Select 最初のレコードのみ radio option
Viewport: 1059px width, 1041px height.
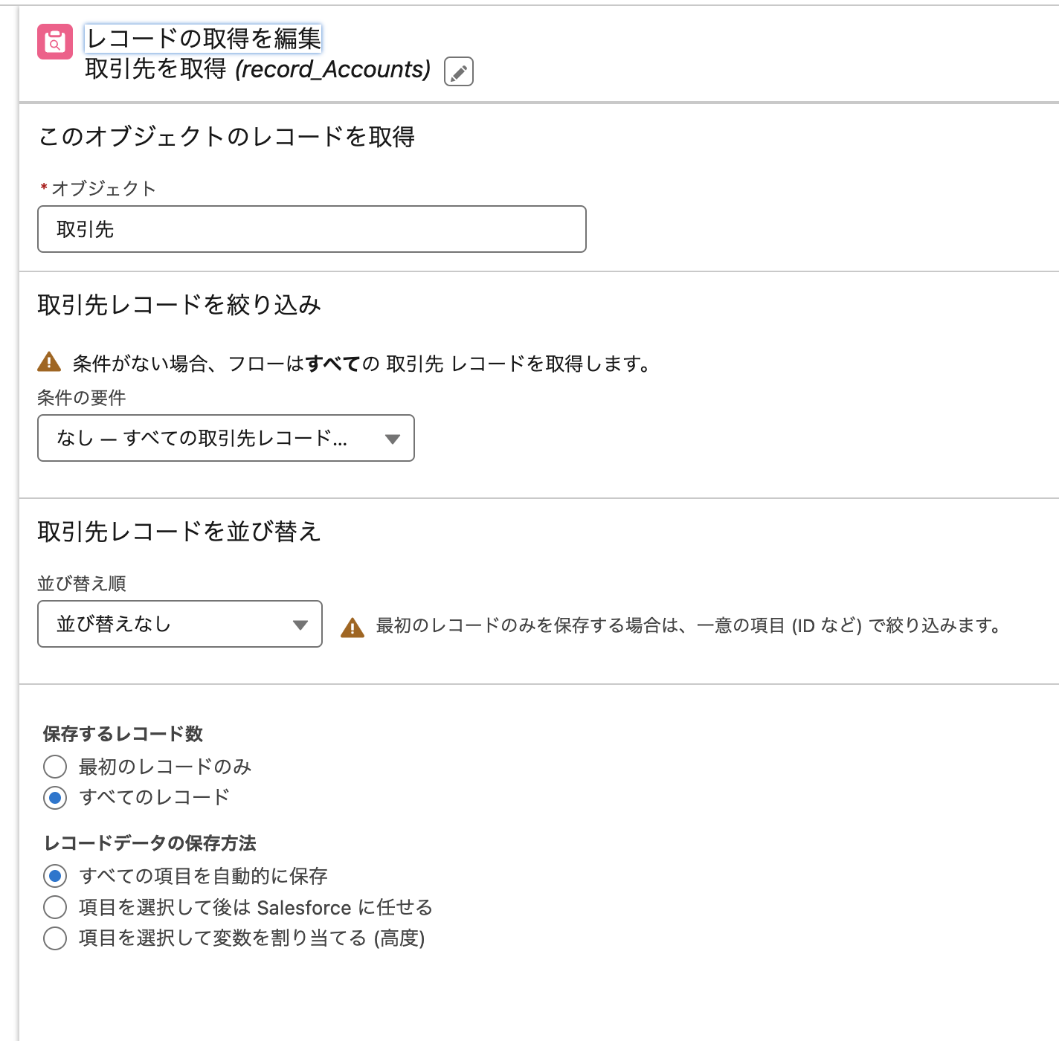coord(54,767)
